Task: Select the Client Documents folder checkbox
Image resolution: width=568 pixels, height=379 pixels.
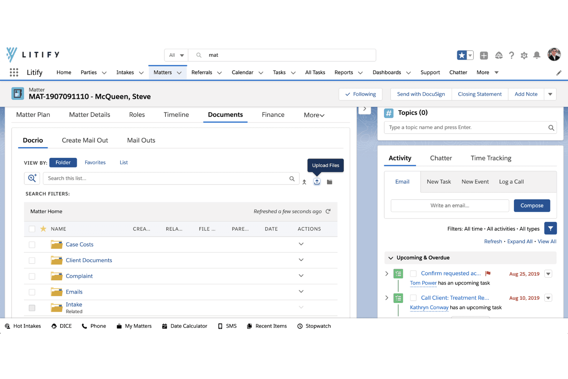Action: [32, 260]
